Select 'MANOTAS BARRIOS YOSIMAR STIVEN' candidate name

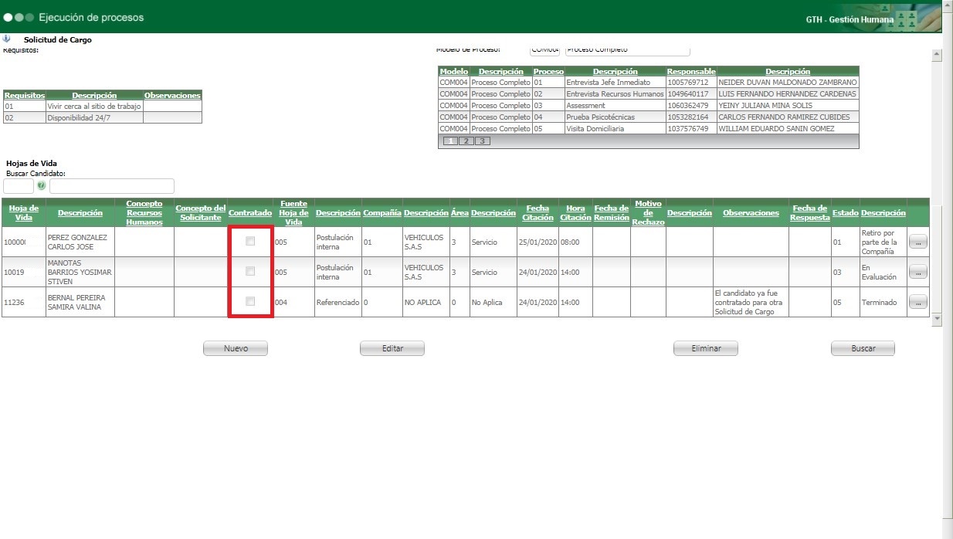pyautogui.click(x=80, y=272)
